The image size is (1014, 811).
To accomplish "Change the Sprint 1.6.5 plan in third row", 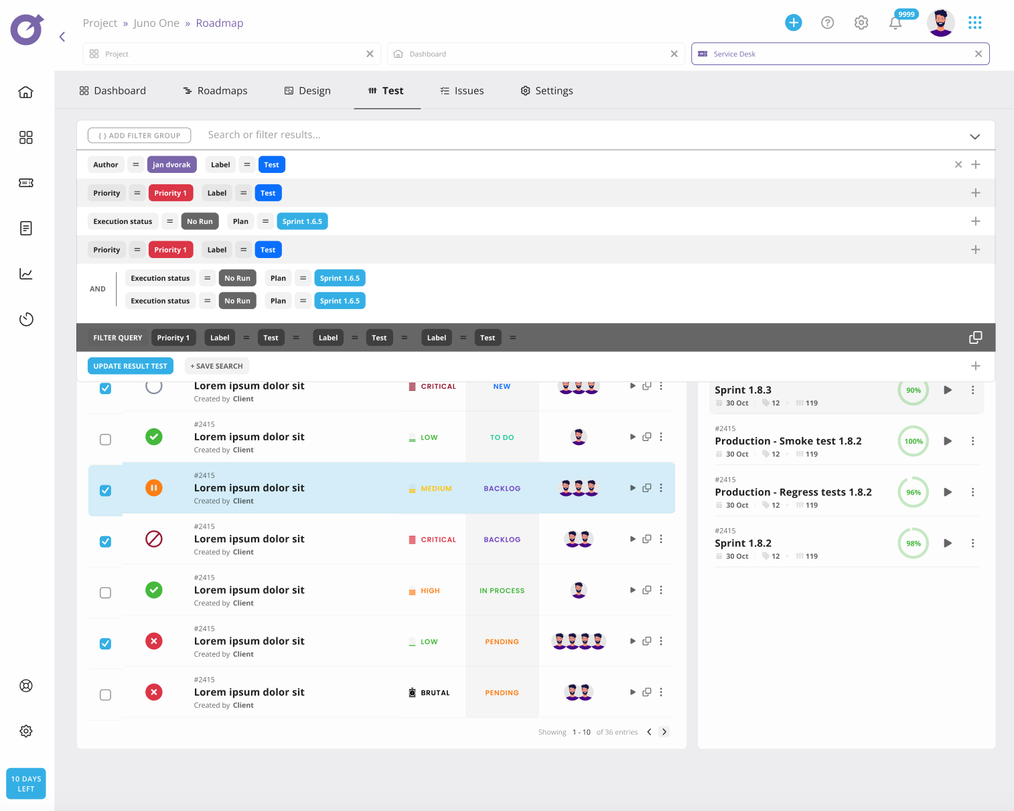I will point(302,222).
